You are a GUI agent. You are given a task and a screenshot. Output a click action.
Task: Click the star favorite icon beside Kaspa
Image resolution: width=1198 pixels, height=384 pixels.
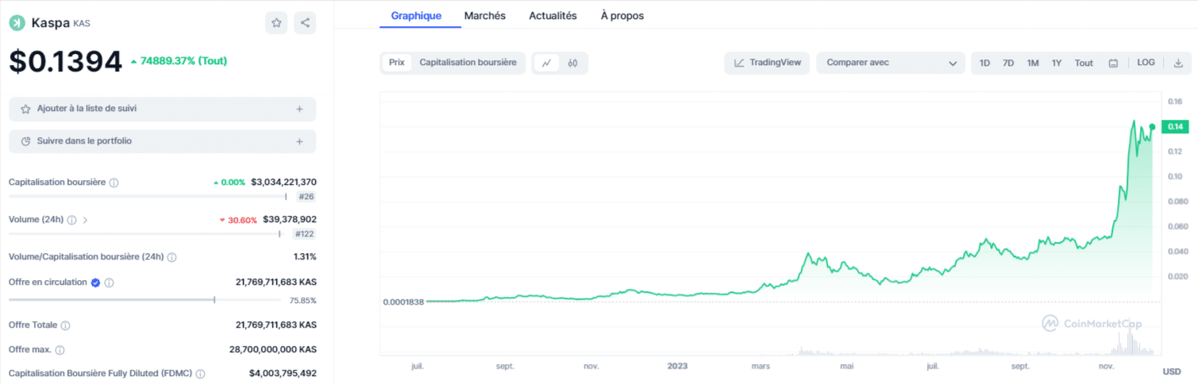point(276,23)
